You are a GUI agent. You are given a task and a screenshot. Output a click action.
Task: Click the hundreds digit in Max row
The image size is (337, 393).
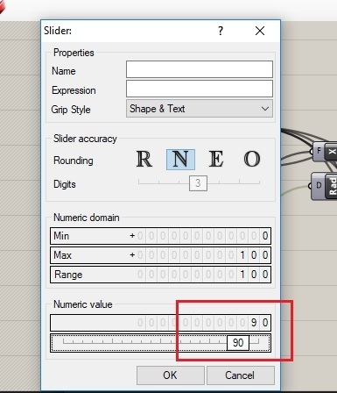242,255
